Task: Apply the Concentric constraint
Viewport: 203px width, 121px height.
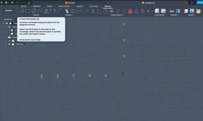Action: coord(143,11)
